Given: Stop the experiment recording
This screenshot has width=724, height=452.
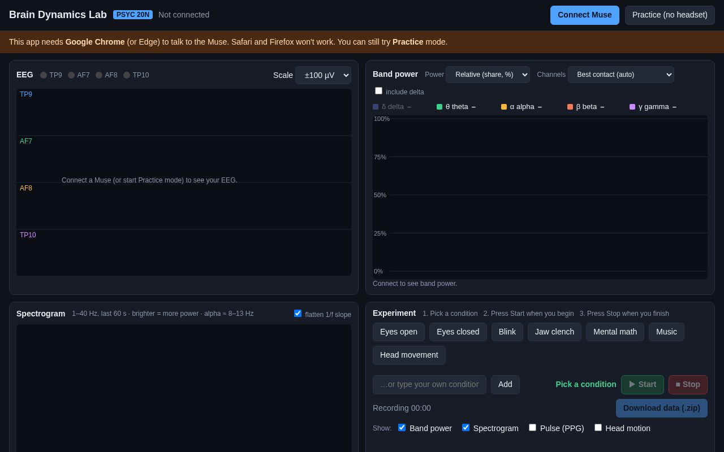Looking at the screenshot, I should 688,385.
